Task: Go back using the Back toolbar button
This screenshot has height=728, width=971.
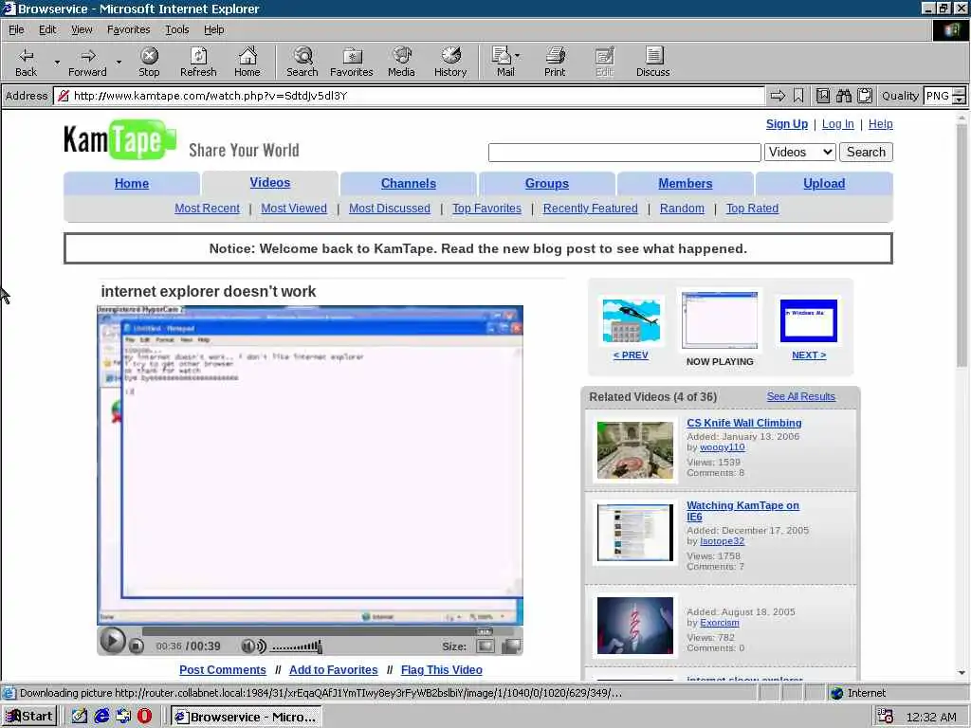Action: point(26,62)
